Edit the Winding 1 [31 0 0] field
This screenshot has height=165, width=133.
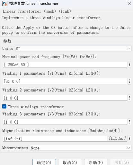click(65, 81)
